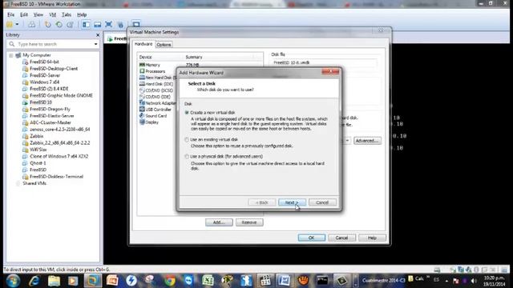Select Shared VMs in Library

click(x=34, y=183)
